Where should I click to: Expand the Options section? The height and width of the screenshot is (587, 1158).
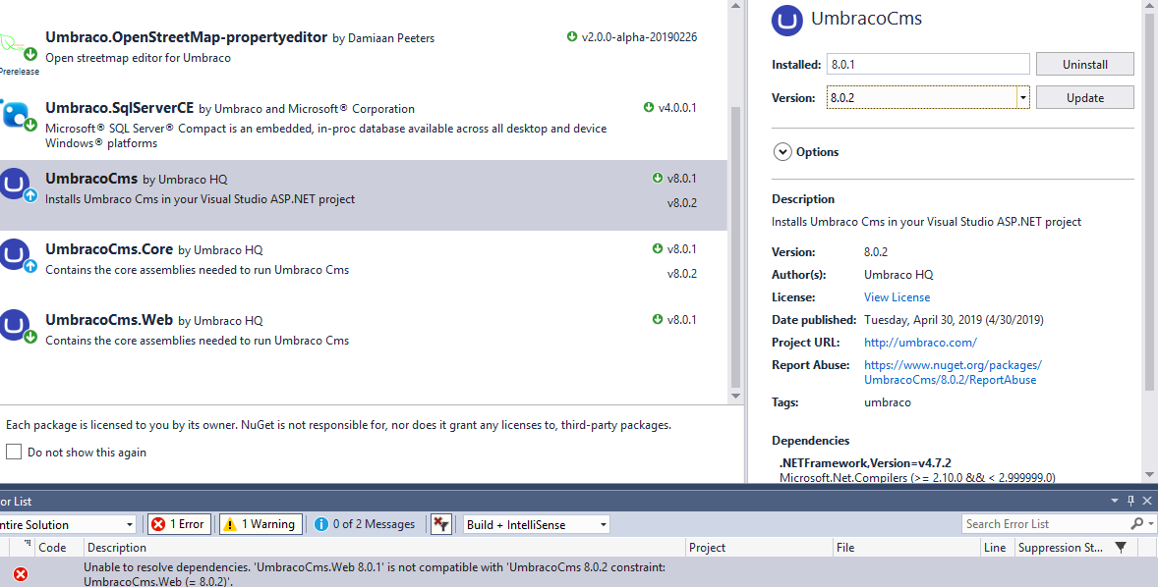pyautogui.click(x=782, y=152)
